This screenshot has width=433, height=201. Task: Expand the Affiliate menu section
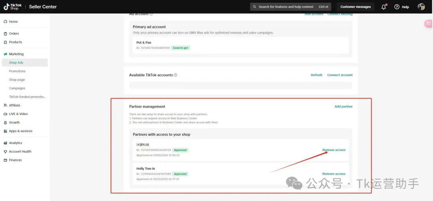coord(14,105)
